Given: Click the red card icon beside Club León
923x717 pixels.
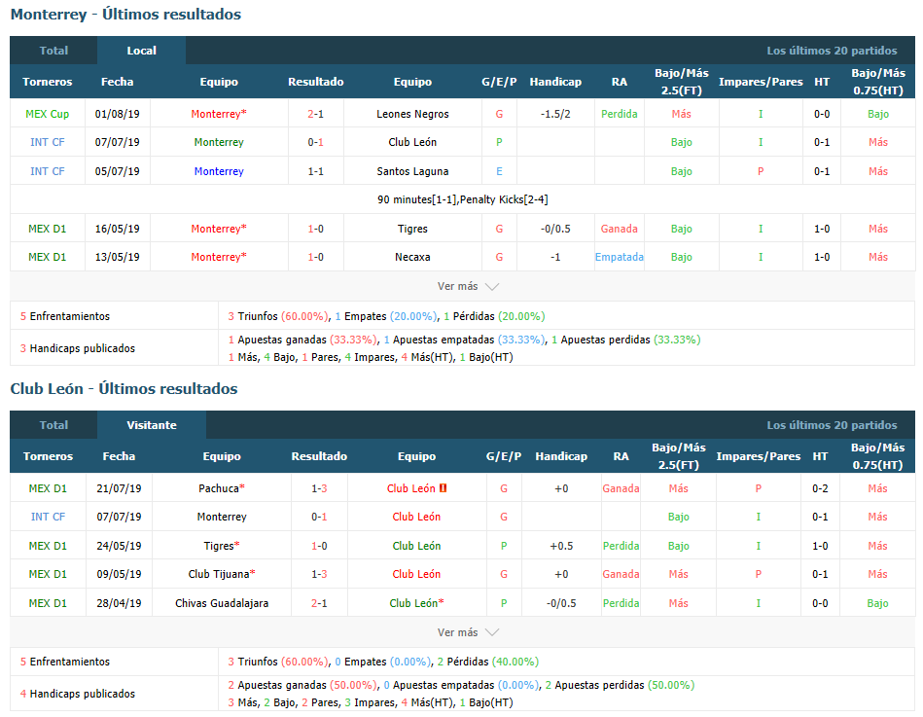Looking at the screenshot, I should [x=444, y=488].
